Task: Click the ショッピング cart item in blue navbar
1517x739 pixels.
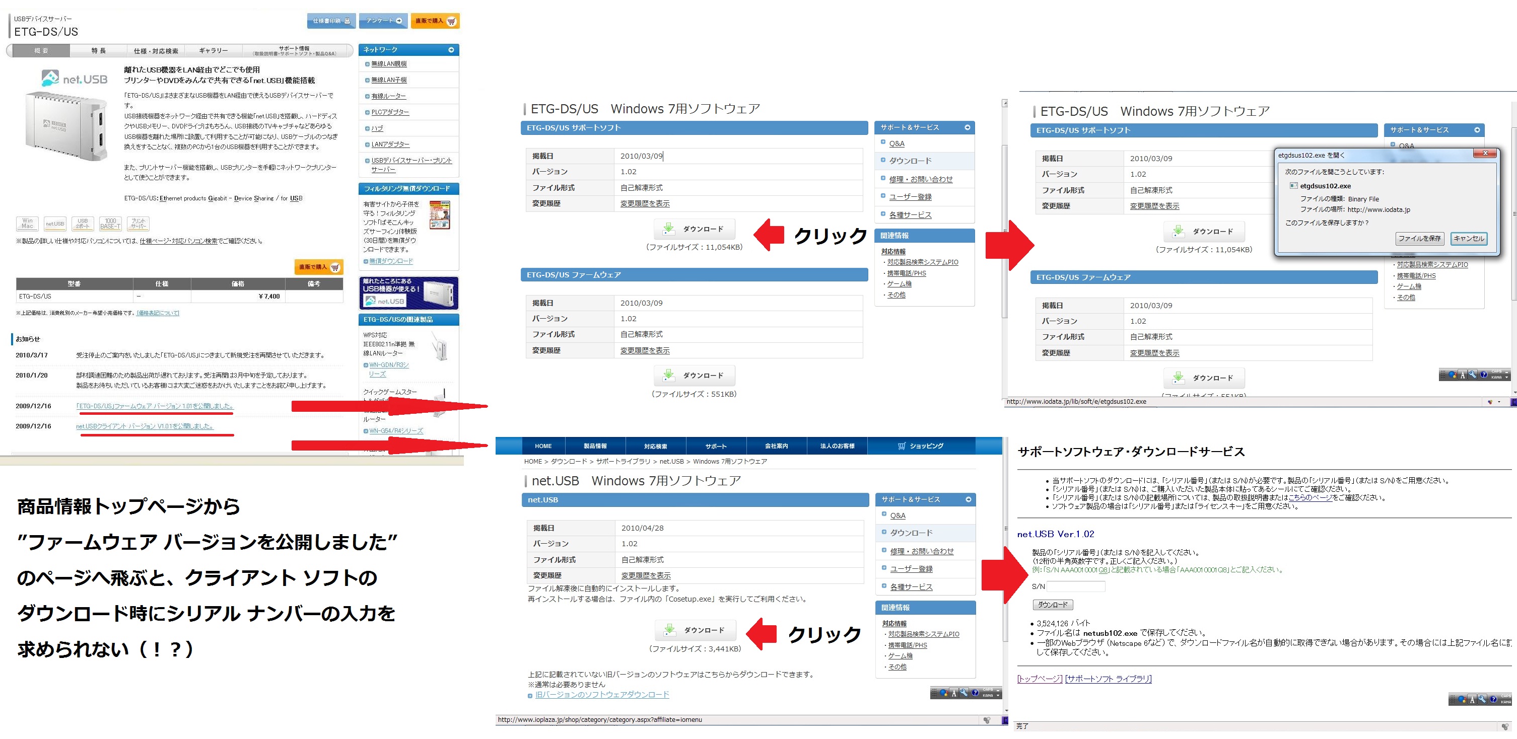Action: coord(921,446)
